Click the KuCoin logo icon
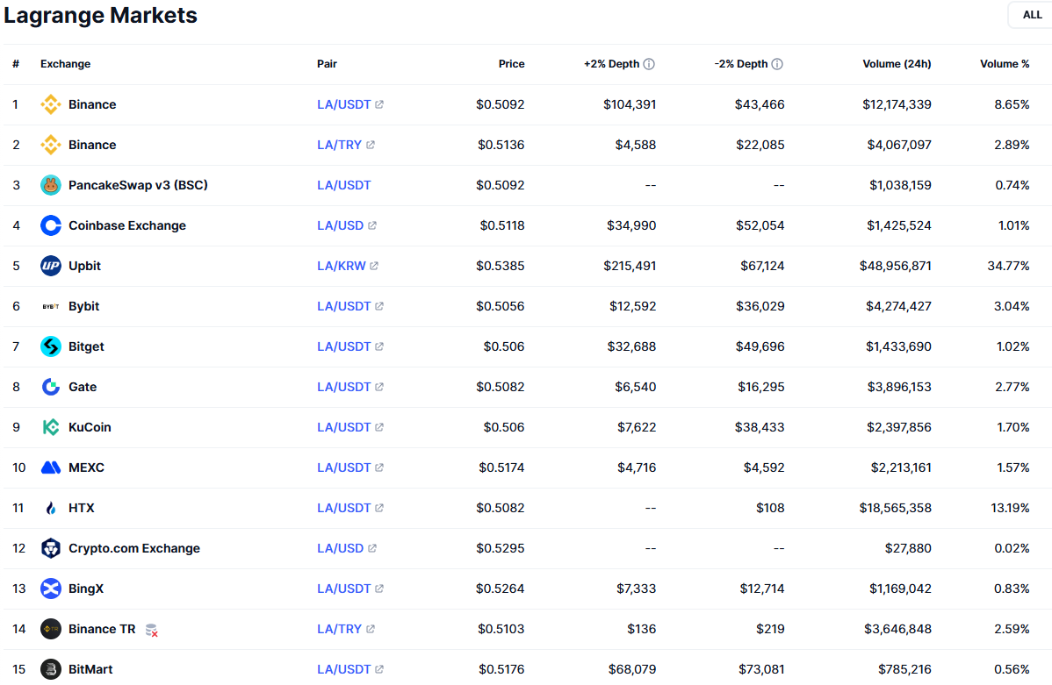The image size is (1052, 685). (x=50, y=427)
